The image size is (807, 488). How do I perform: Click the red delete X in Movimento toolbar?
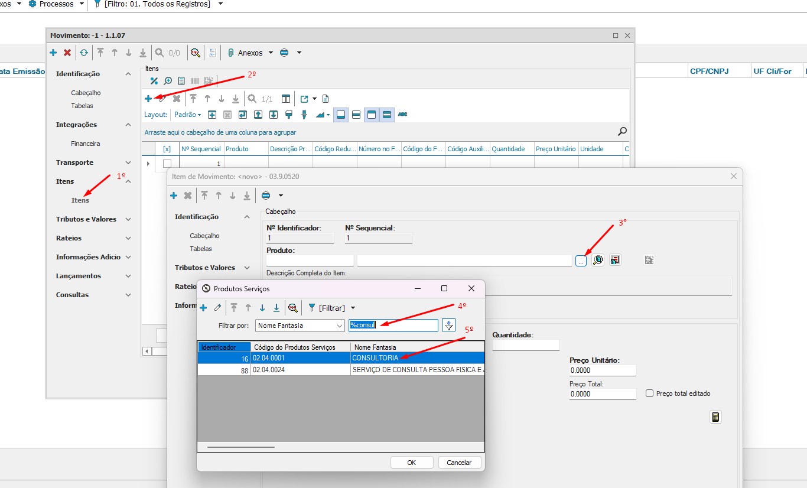point(67,53)
